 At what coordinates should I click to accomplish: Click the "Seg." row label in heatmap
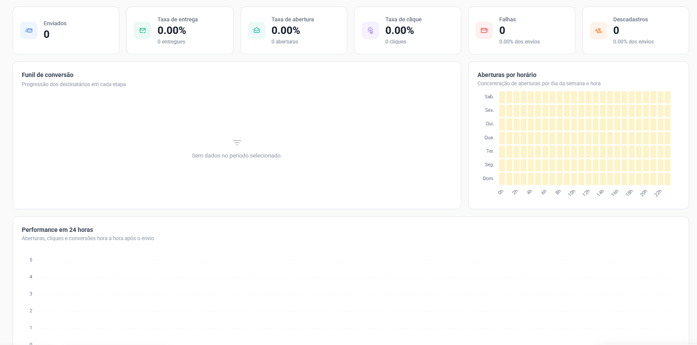[490, 165]
